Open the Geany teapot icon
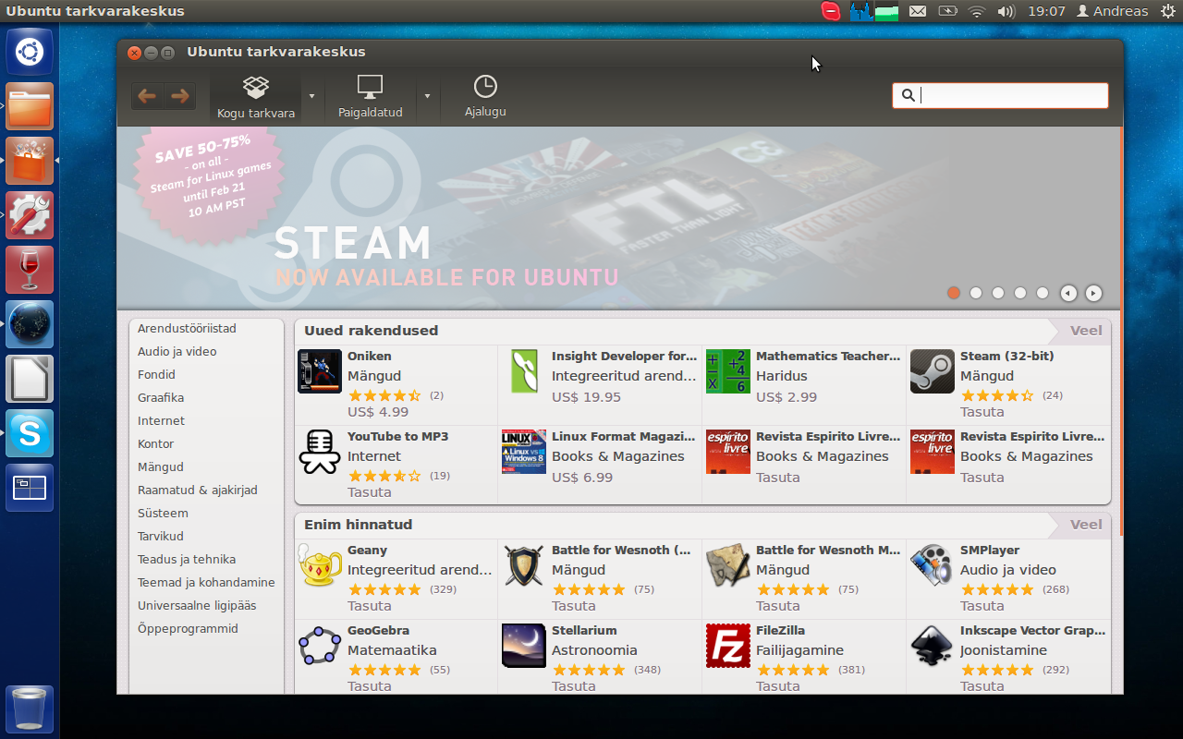The image size is (1183, 739). point(320,565)
